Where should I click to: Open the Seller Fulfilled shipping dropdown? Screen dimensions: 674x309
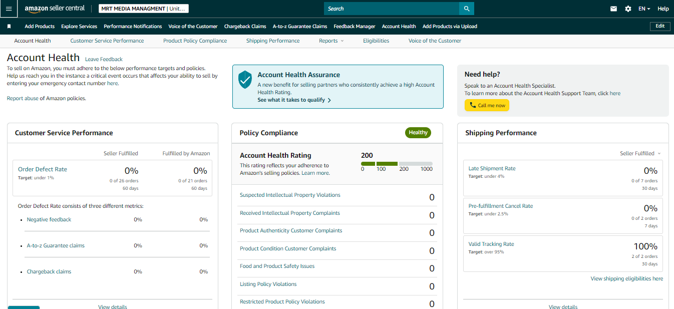pyautogui.click(x=640, y=153)
